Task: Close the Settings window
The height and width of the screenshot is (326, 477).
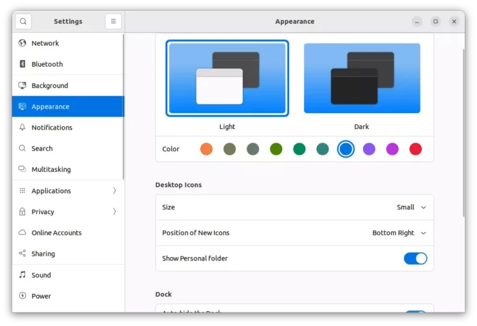Action: [454, 22]
